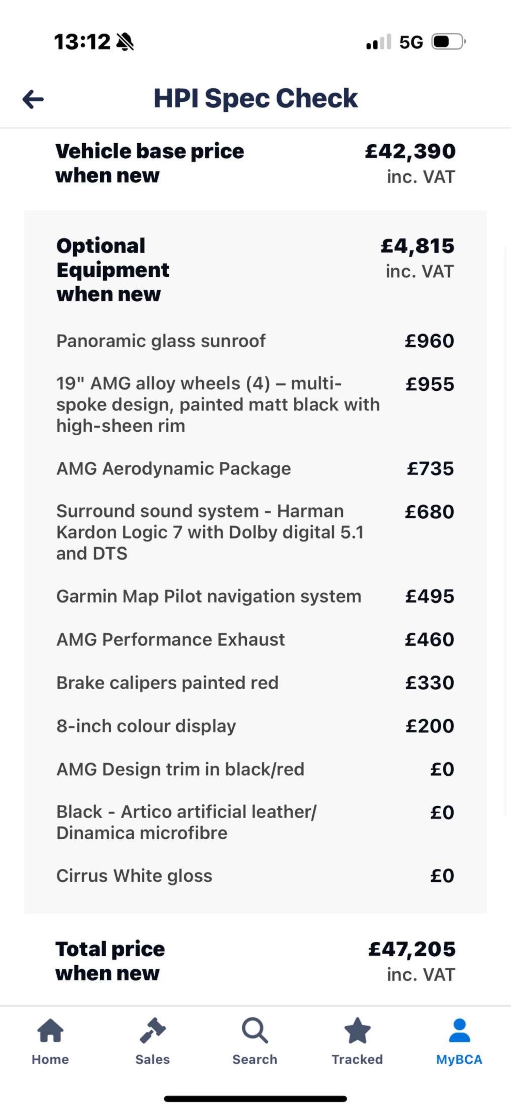Tap the 5G signal indicator
Image resolution: width=511 pixels, height=1112 pixels.
pyautogui.click(x=411, y=42)
